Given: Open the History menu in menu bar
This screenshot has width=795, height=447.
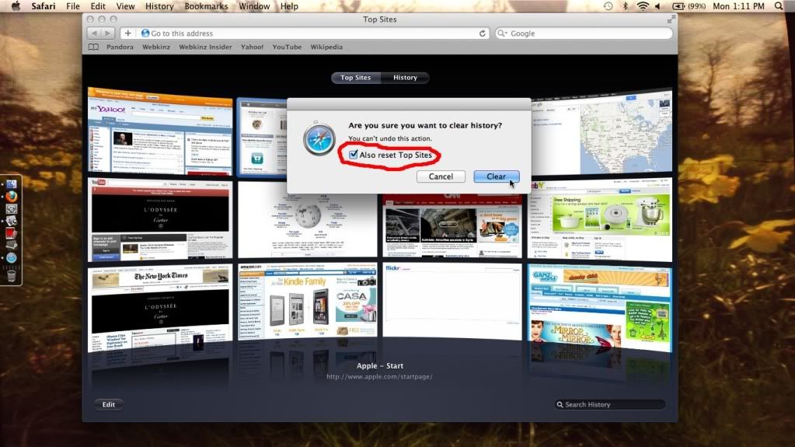Looking at the screenshot, I should tap(159, 6).
